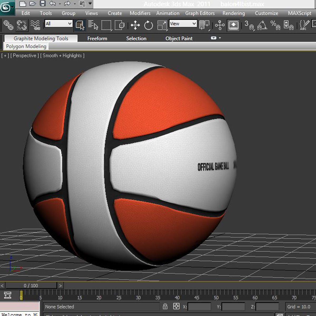Screen dimensions: 316x316
Task: Step time slider back one frame
Action: tap(2, 285)
